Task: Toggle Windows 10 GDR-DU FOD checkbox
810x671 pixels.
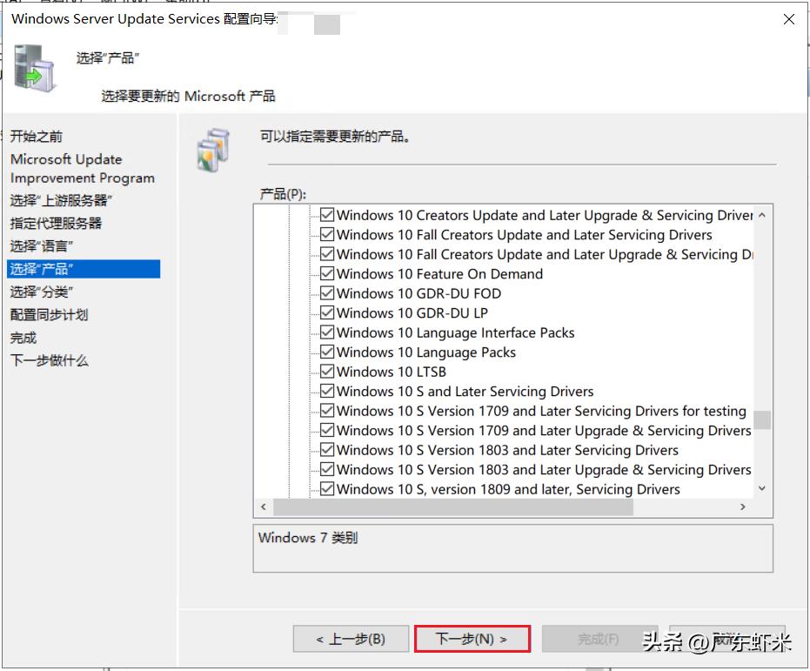Action: pyautogui.click(x=327, y=293)
